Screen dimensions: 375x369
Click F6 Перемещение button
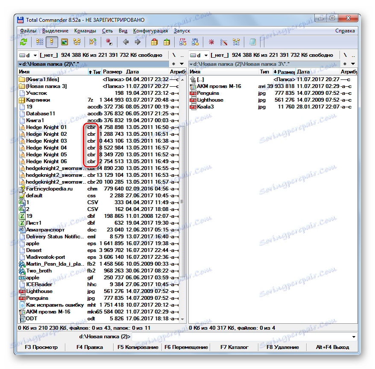pyautogui.click(x=186, y=347)
